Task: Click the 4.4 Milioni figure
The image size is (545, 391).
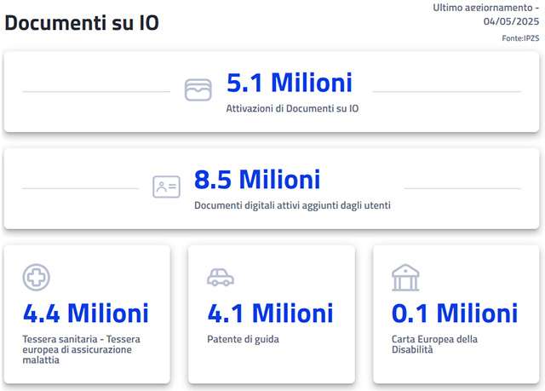Action: click(x=86, y=313)
